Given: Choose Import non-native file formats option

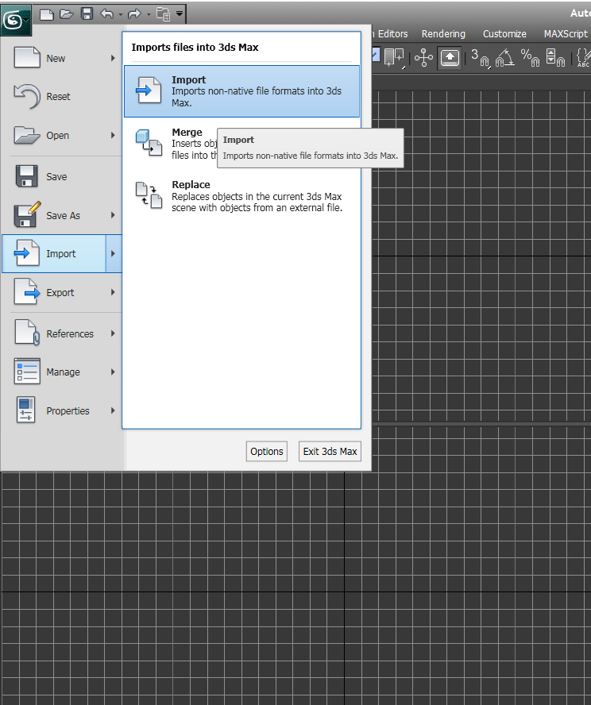Looking at the screenshot, I should coord(241,91).
